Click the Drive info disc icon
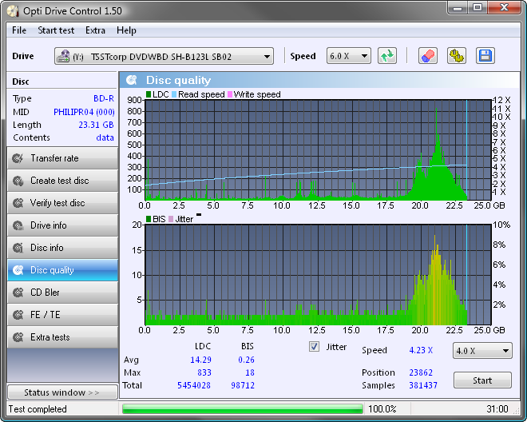527x422 pixels. pos(18,225)
